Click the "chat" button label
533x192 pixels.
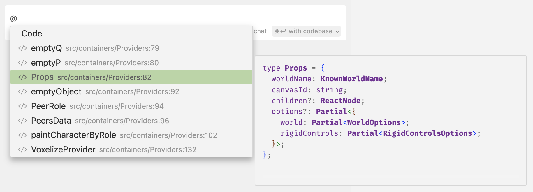click(x=260, y=31)
